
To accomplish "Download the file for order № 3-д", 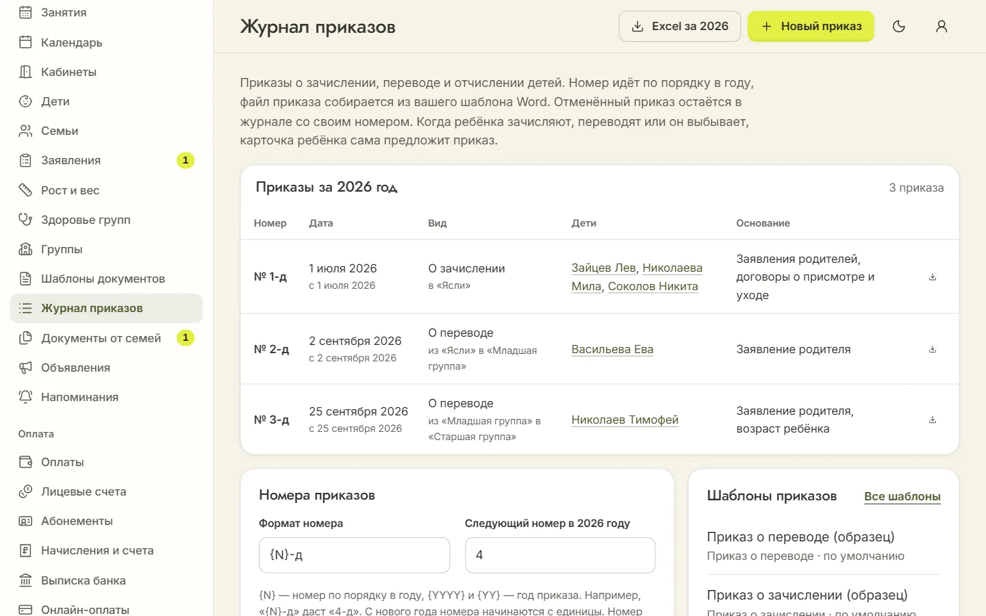I will [x=932, y=420].
